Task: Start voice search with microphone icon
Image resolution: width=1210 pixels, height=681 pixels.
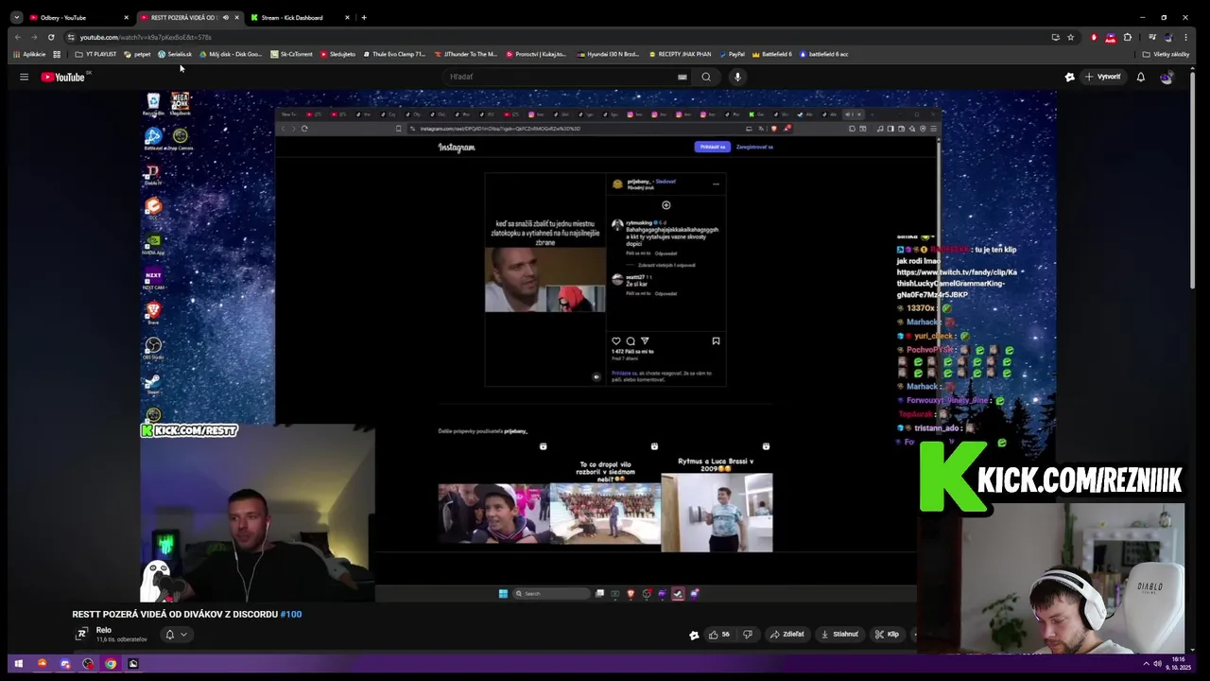Action: click(737, 77)
